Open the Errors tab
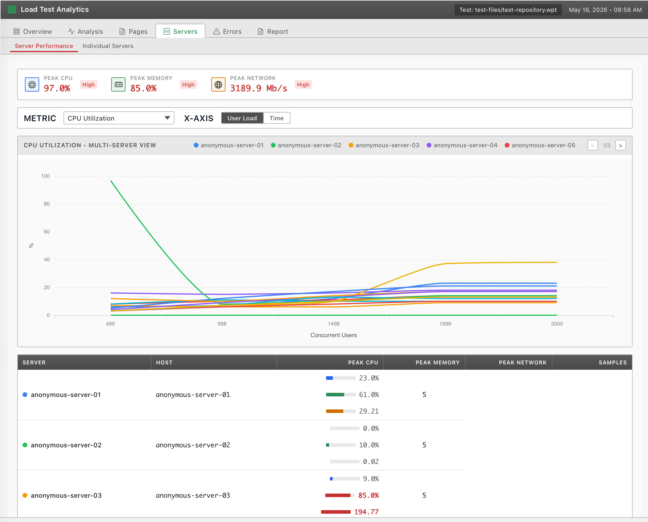Screen dimensions: 648x522 click(227, 32)
